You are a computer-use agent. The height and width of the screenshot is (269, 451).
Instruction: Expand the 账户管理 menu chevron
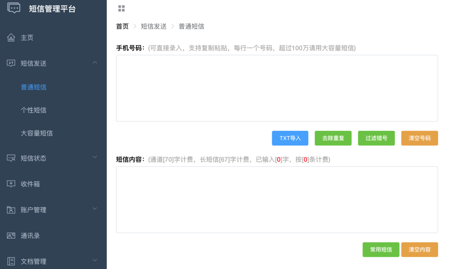click(95, 209)
